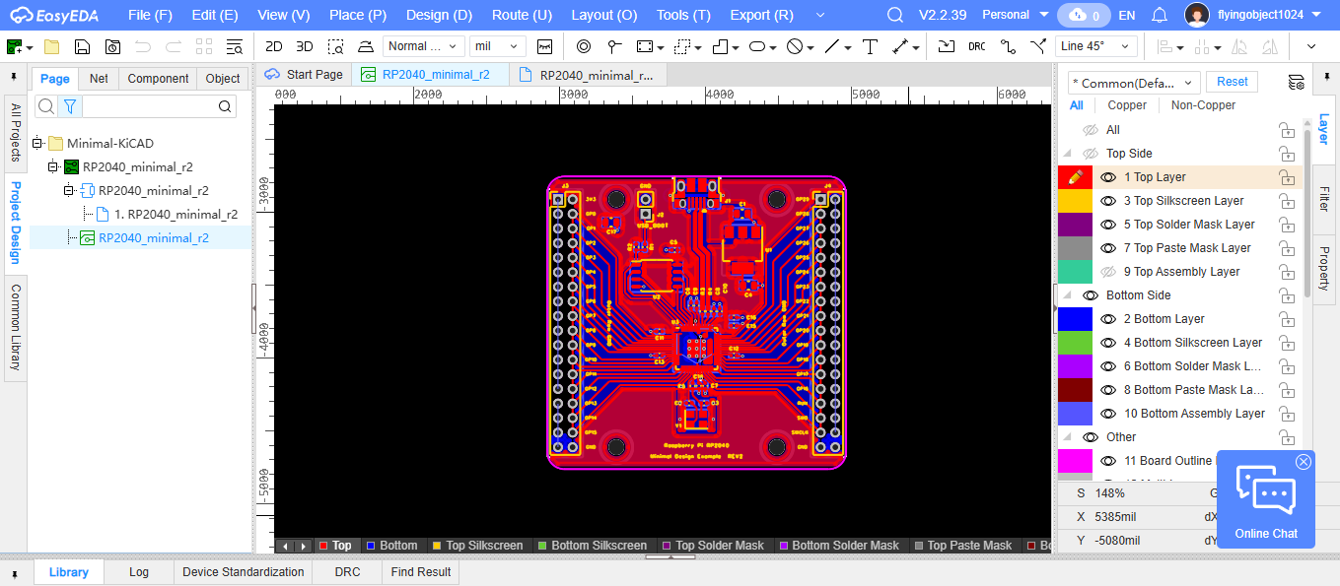
Task: Switch to 3D view mode
Action: 305,46
